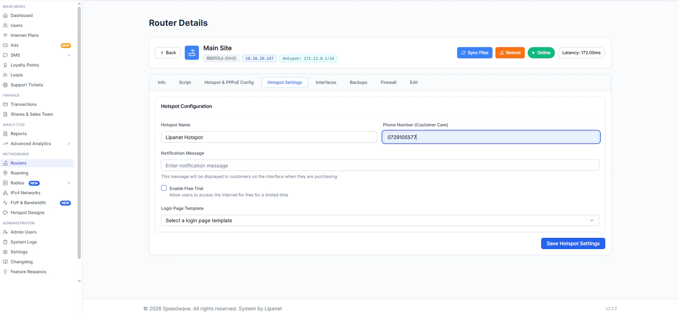Click the orange Reboot button
Screen dimensions: 678x316
(x=510, y=53)
